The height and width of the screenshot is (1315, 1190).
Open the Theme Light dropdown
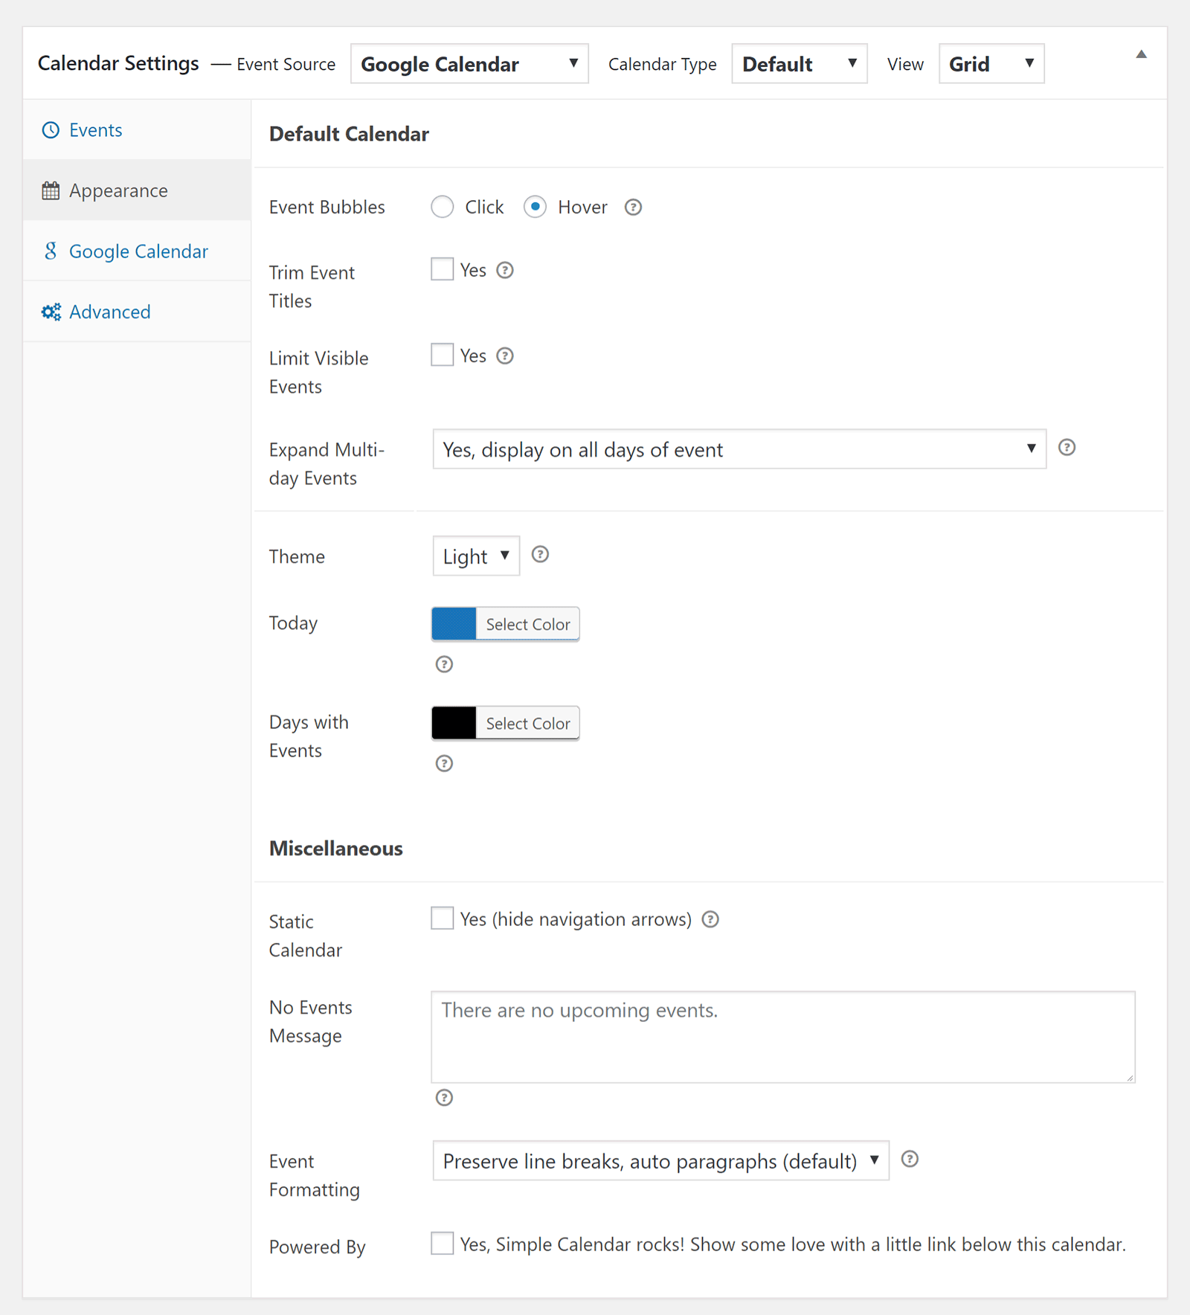[x=476, y=556]
